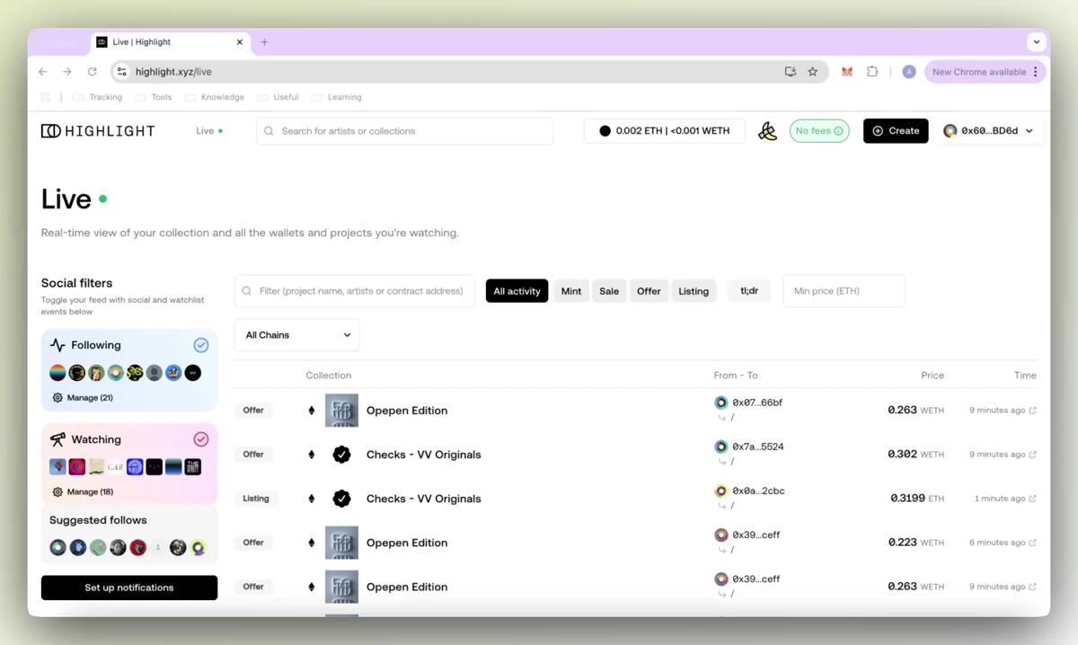This screenshot has width=1078, height=645.
Task: Click New Chrome available button
Action: click(x=985, y=72)
